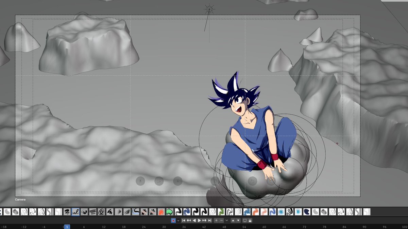Screen dimensions: 408x229
Task: Jump to the end frame
Action: tap(210, 221)
